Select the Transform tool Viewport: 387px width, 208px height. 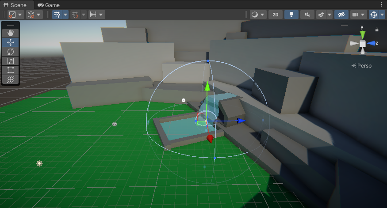(11, 79)
